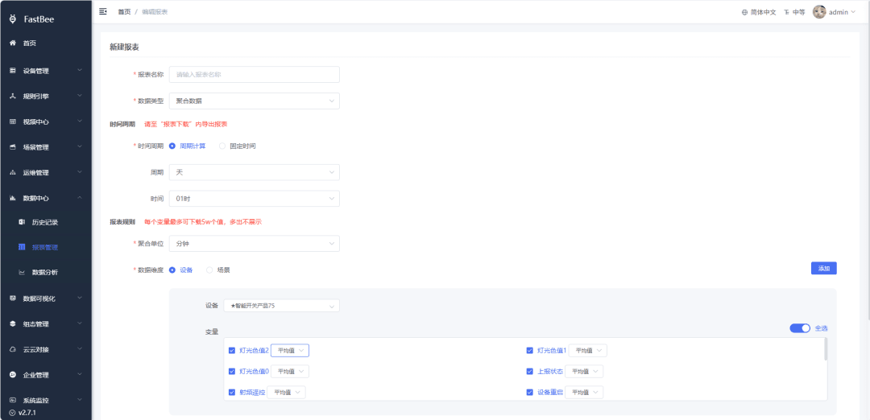Click the 首页 home icon in sidebar
This screenshot has height=420, width=870.
[13, 43]
